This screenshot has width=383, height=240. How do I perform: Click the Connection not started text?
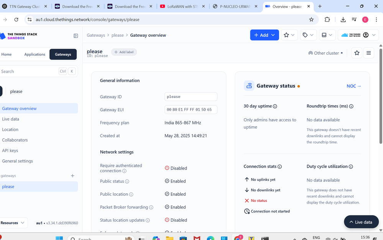tap(270, 211)
